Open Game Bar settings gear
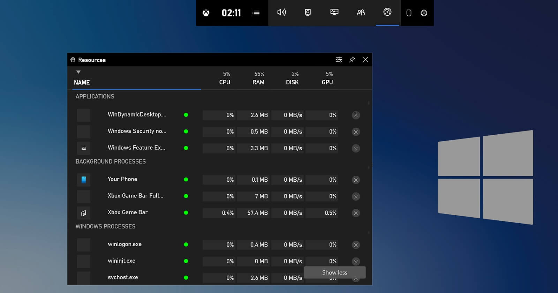Viewport: 558px width, 293px height. [424, 13]
